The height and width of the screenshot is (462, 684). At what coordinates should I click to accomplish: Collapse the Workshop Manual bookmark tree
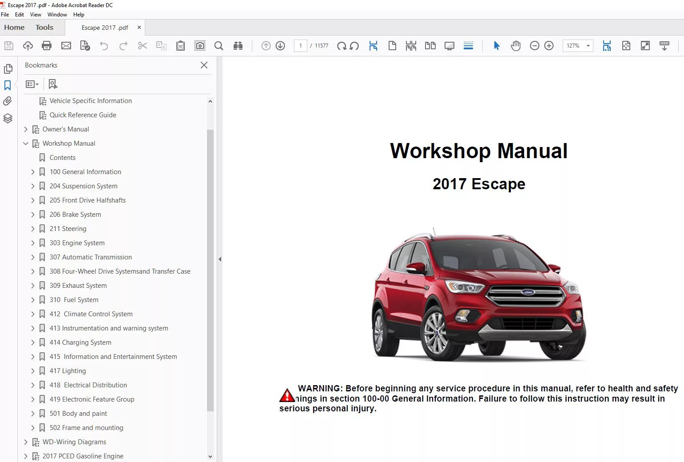tap(26, 143)
